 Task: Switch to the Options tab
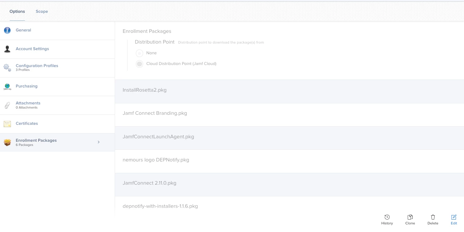(x=17, y=11)
